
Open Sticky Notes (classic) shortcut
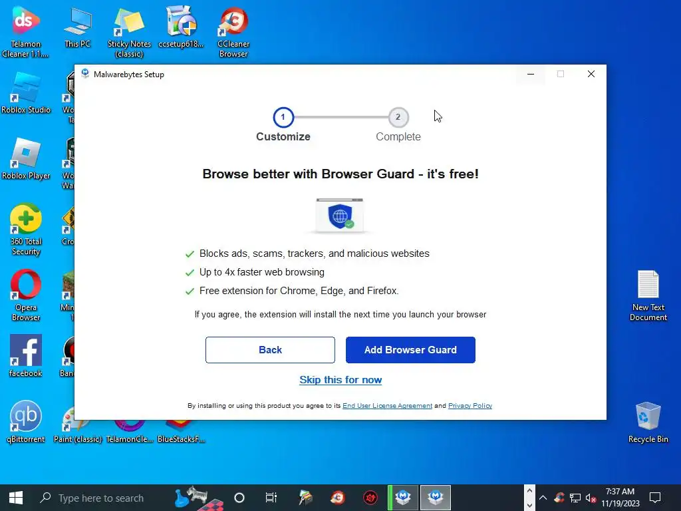[129, 31]
